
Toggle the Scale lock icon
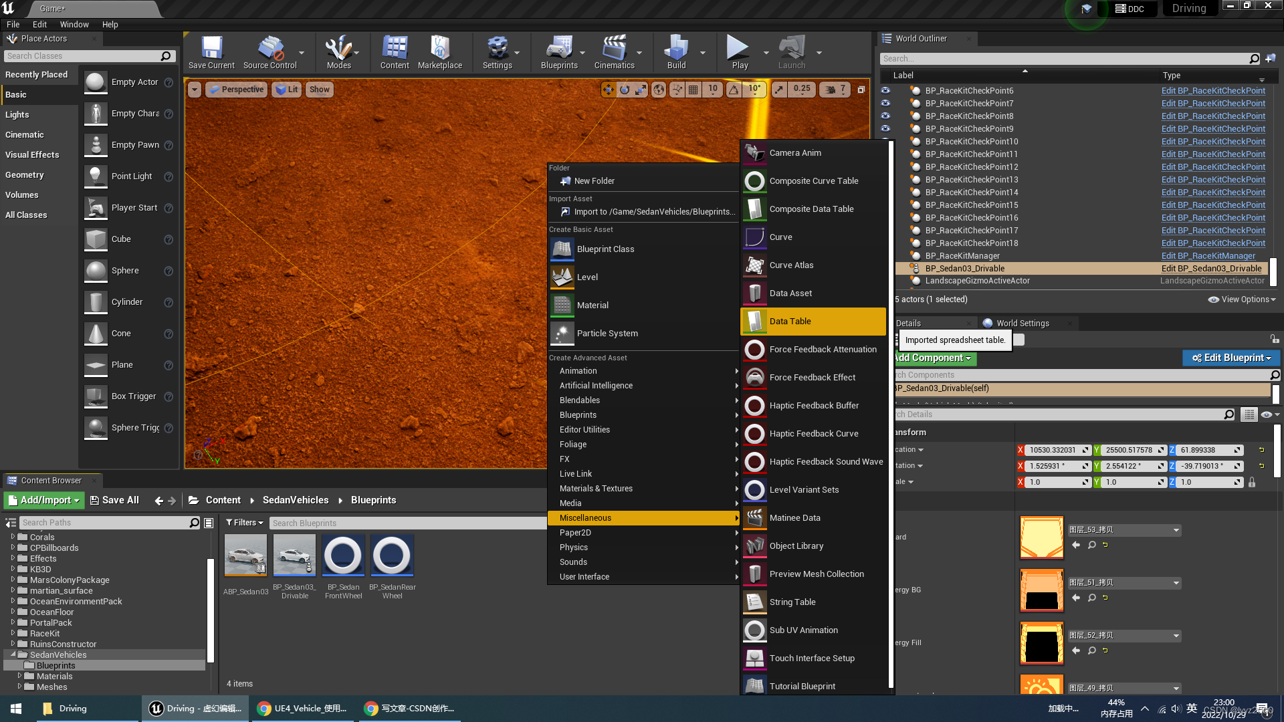pyautogui.click(x=1252, y=482)
